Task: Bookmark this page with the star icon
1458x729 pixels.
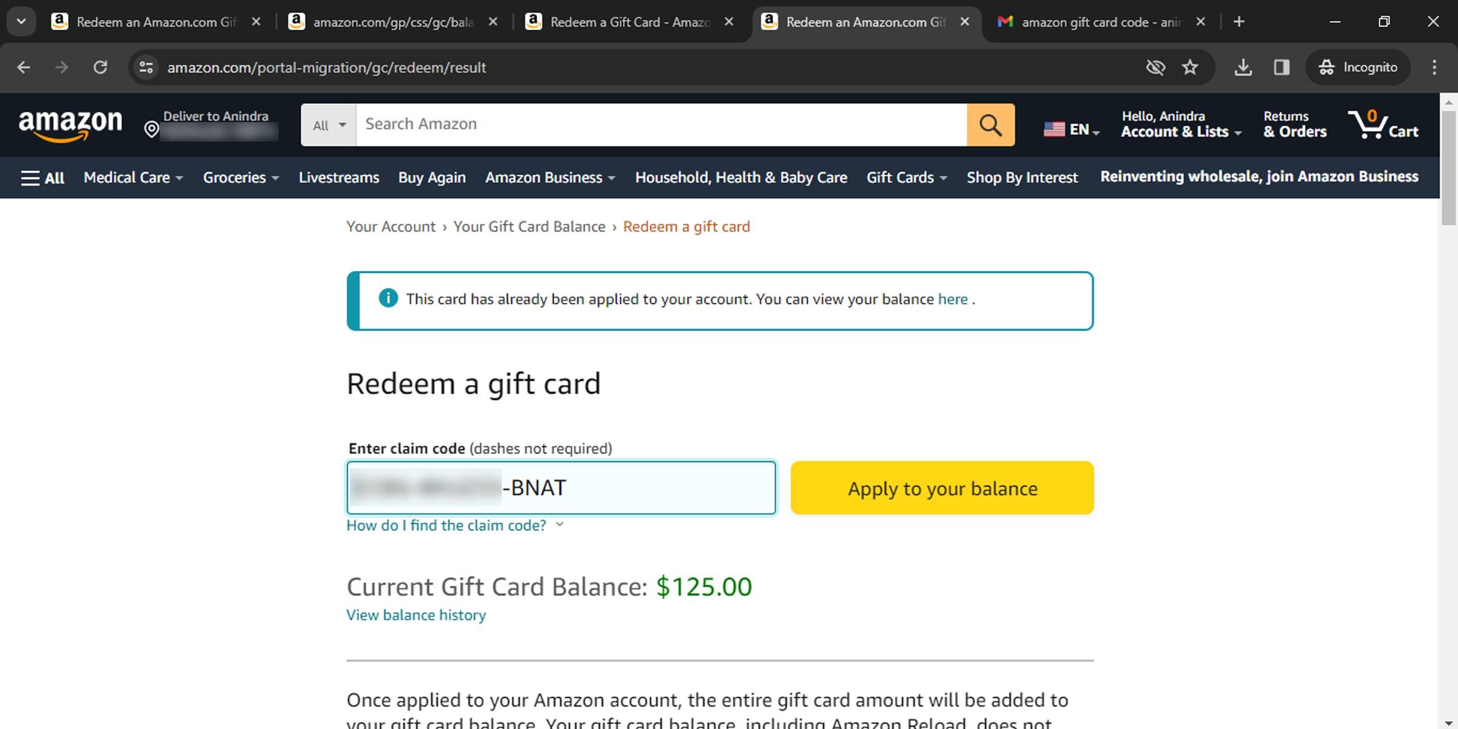Action: [1189, 67]
